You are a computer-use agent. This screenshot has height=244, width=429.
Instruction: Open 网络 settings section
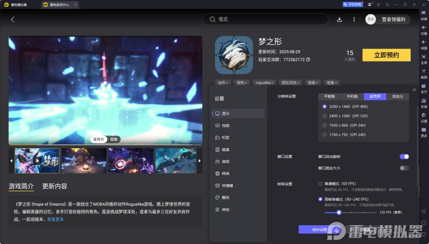tap(238, 174)
